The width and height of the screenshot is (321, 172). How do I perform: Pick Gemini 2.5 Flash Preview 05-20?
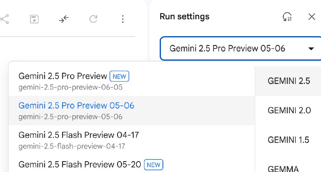point(132,165)
